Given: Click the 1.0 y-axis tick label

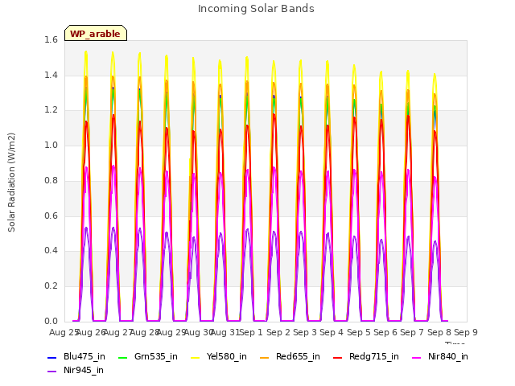Looking at the screenshot, I should tap(51, 146).
